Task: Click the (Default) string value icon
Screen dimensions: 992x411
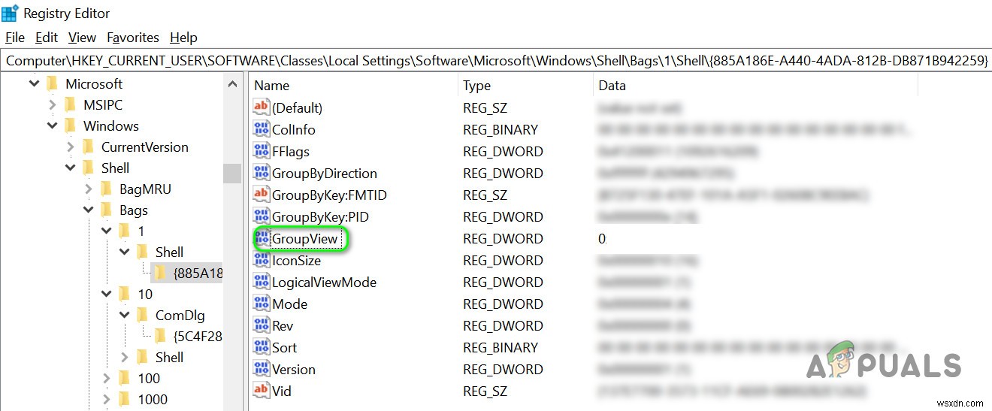Action: (x=262, y=107)
